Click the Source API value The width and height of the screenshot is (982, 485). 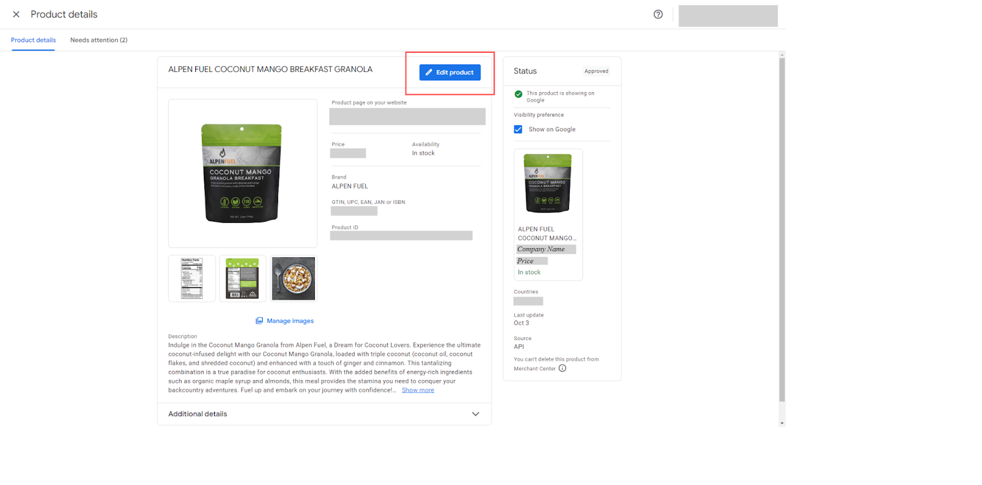(519, 347)
